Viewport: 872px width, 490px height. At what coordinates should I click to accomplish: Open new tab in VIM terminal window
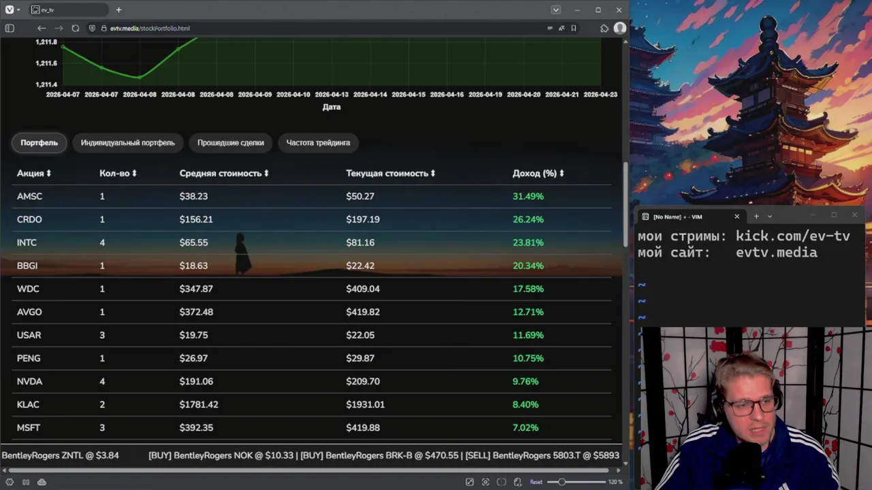click(x=756, y=216)
